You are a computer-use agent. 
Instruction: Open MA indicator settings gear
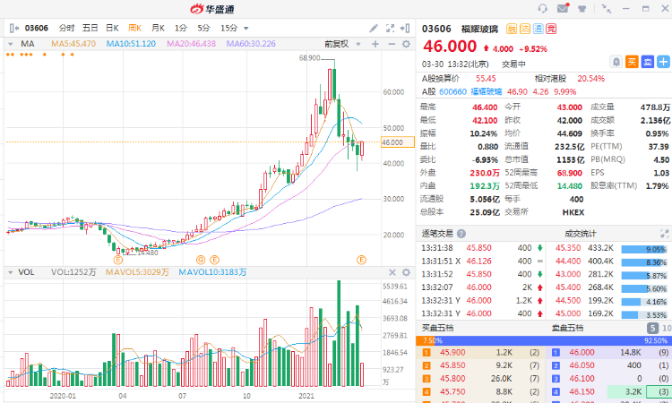point(406,44)
